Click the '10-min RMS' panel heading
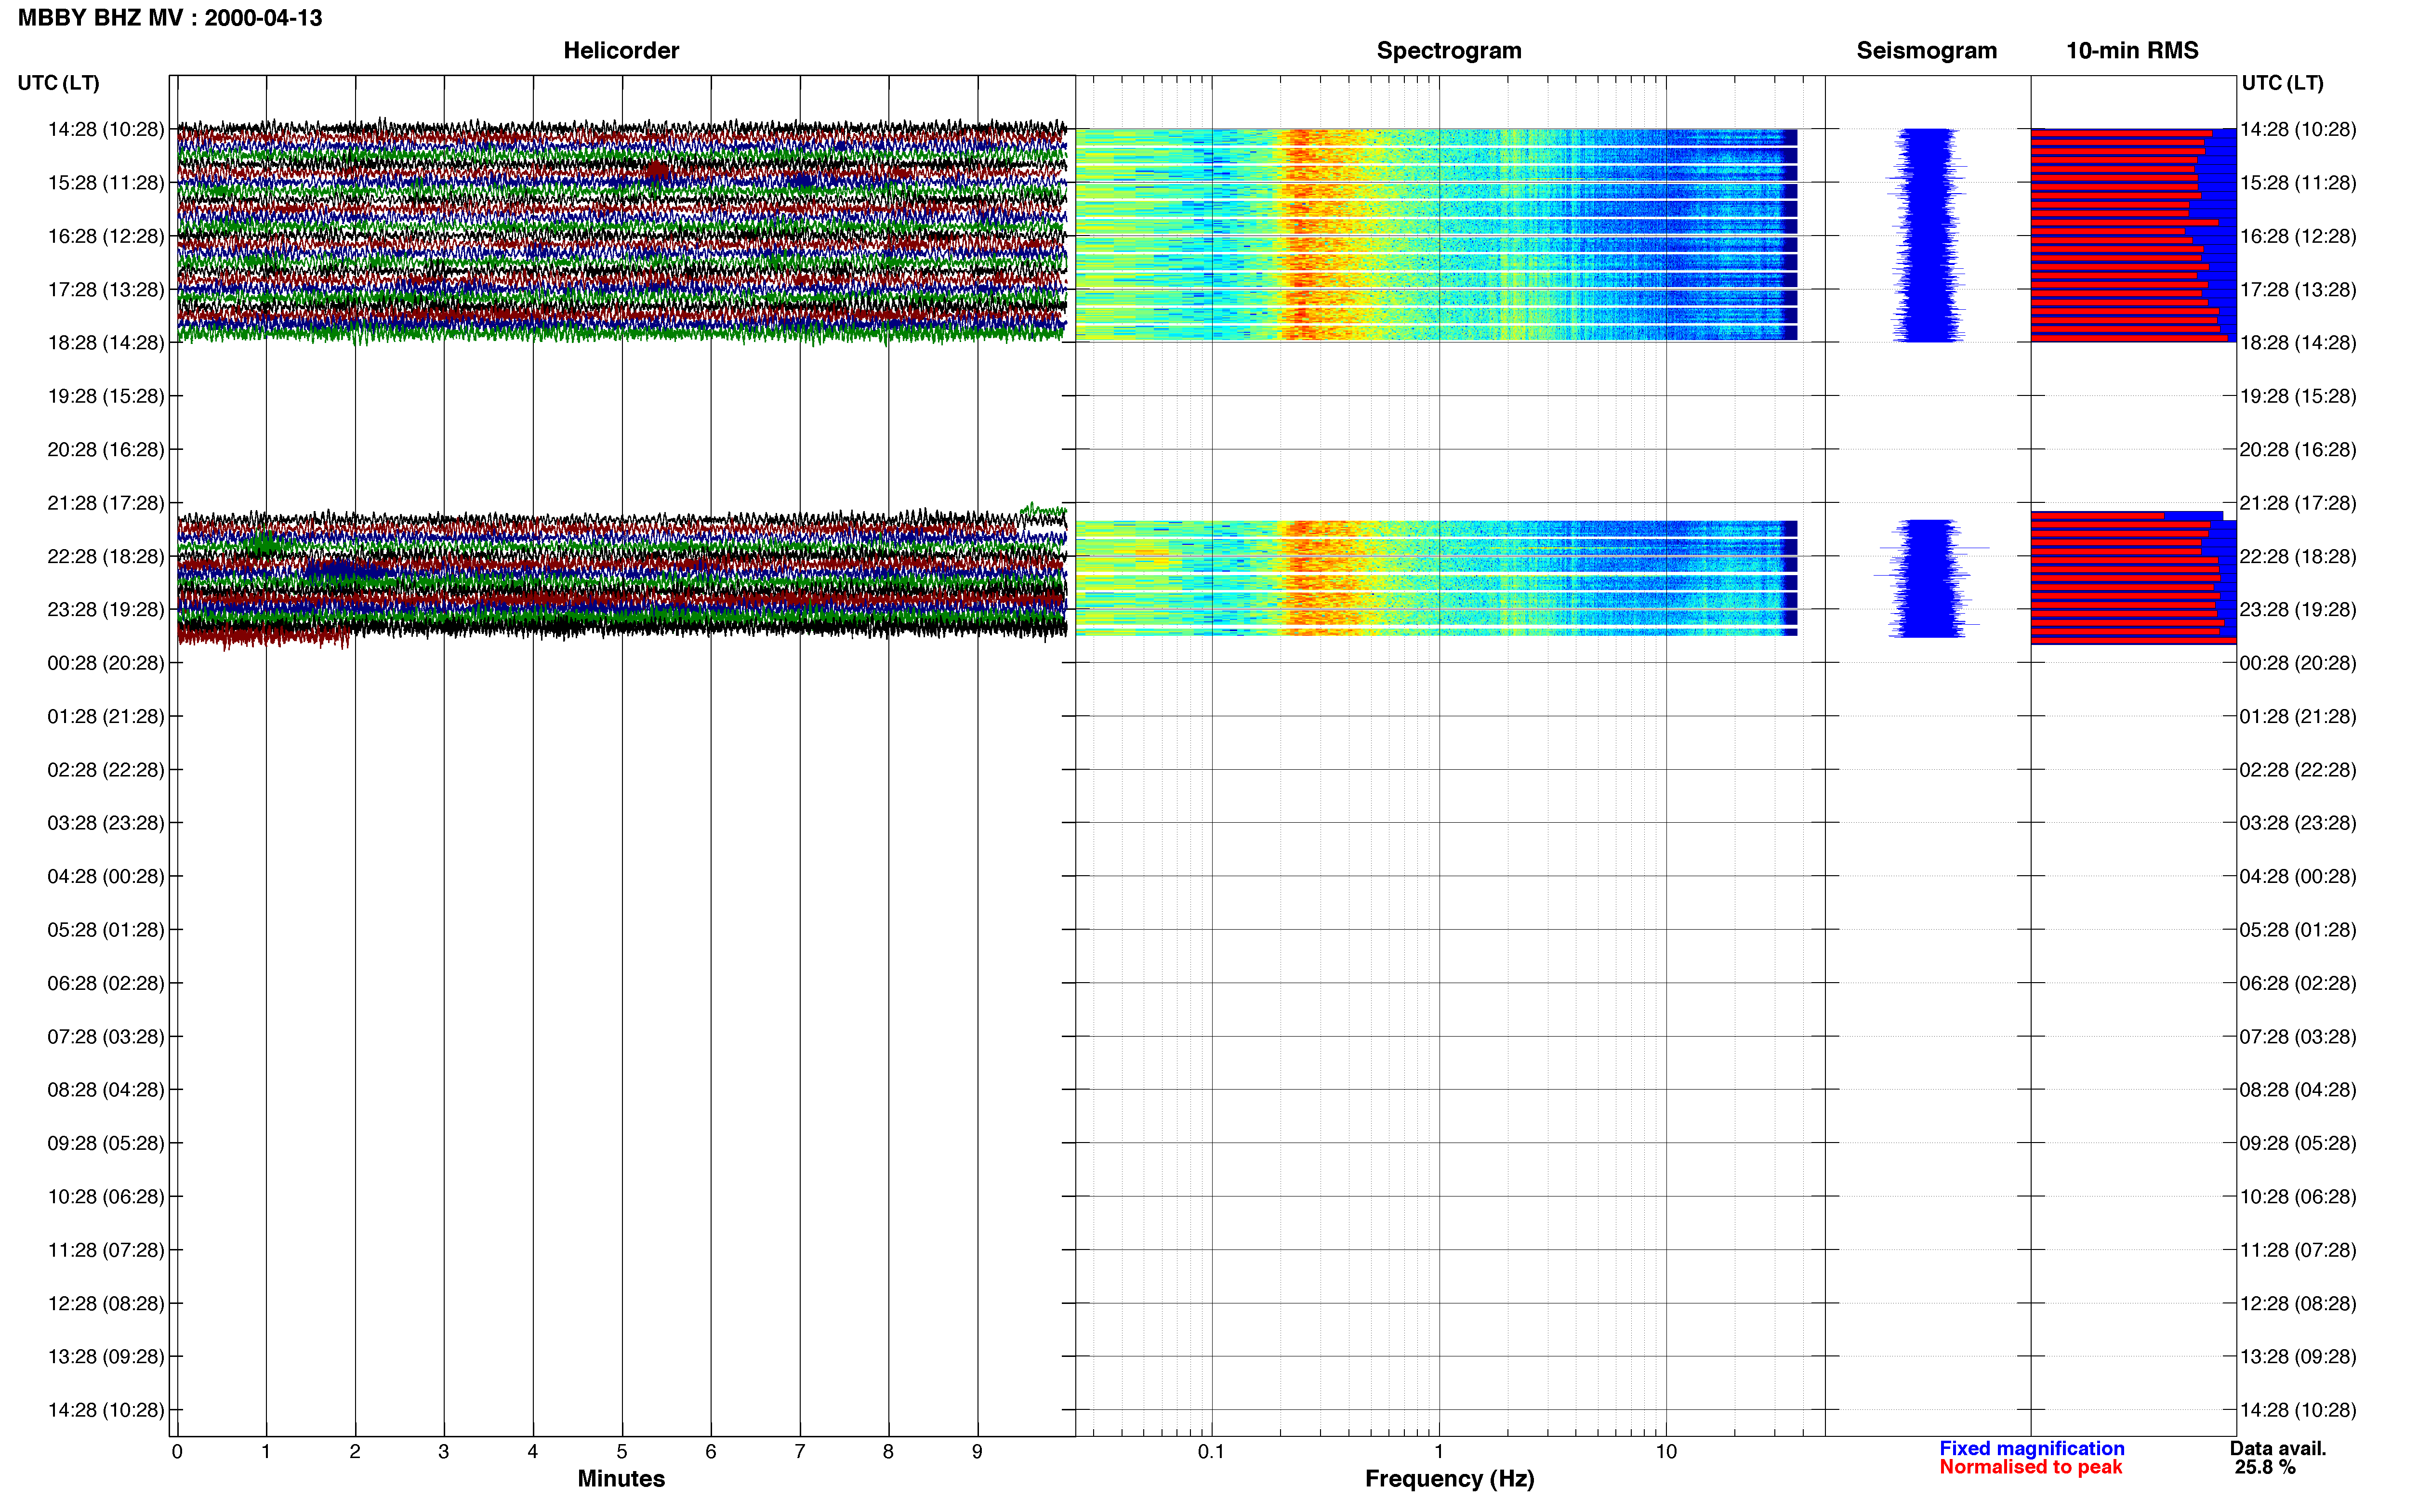Screen dimensions: 2418x1512 click(2132, 51)
